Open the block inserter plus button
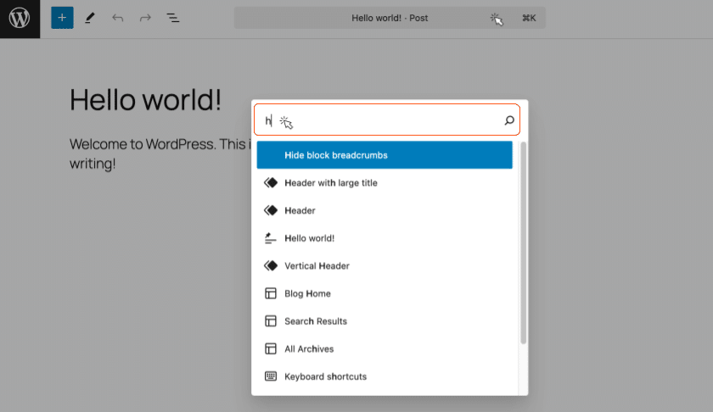713x412 pixels. click(x=62, y=18)
